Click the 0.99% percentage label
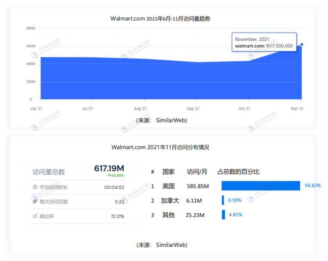The width and height of the screenshot is (328, 261). click(235, 200)
